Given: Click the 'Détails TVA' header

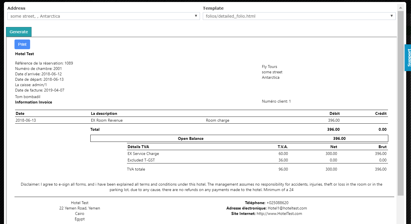Looking at the screenshot, I should pyautogui.click(x=138, y=147).
